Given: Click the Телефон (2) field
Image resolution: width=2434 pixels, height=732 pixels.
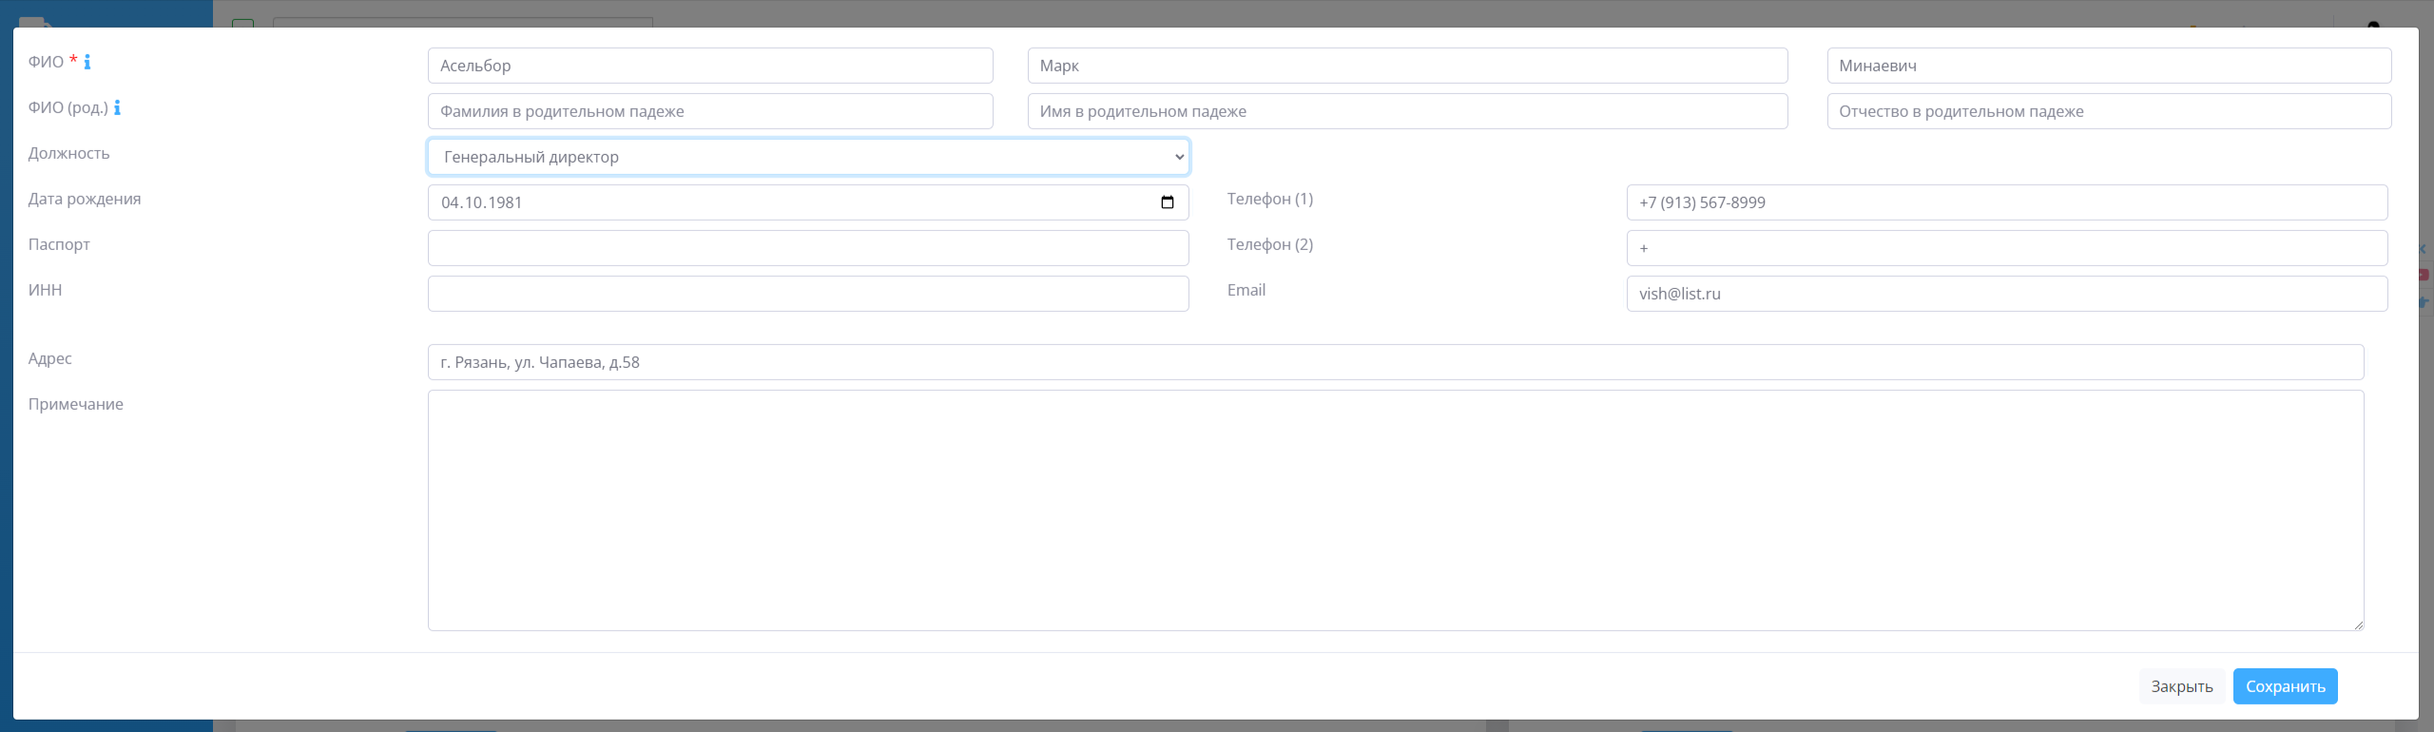Looking at the screenshot, I should pyautogui.click(x=2006, y=248).
